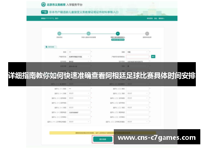Open the 监护人(二) 证件类型 dropdown
The width and height of the screenshot is (204, 148).
pos(137,98)
